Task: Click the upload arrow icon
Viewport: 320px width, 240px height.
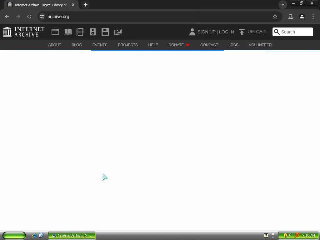Action: (x=242, y=32)
